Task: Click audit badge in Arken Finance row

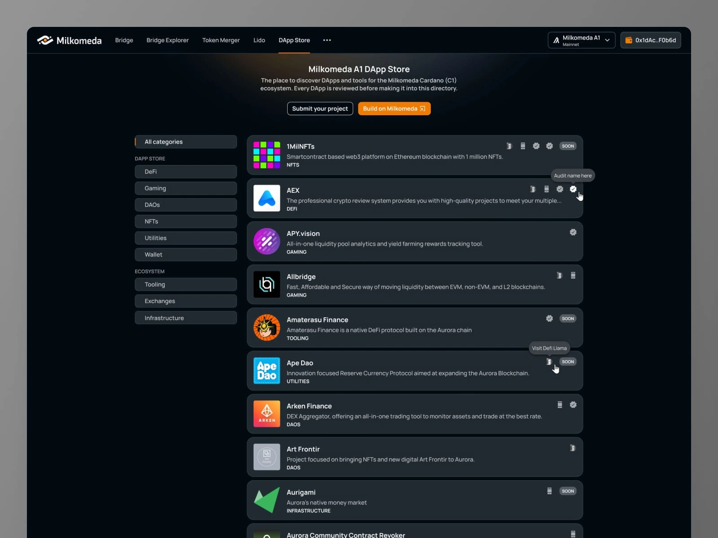Action: (573, 405)
